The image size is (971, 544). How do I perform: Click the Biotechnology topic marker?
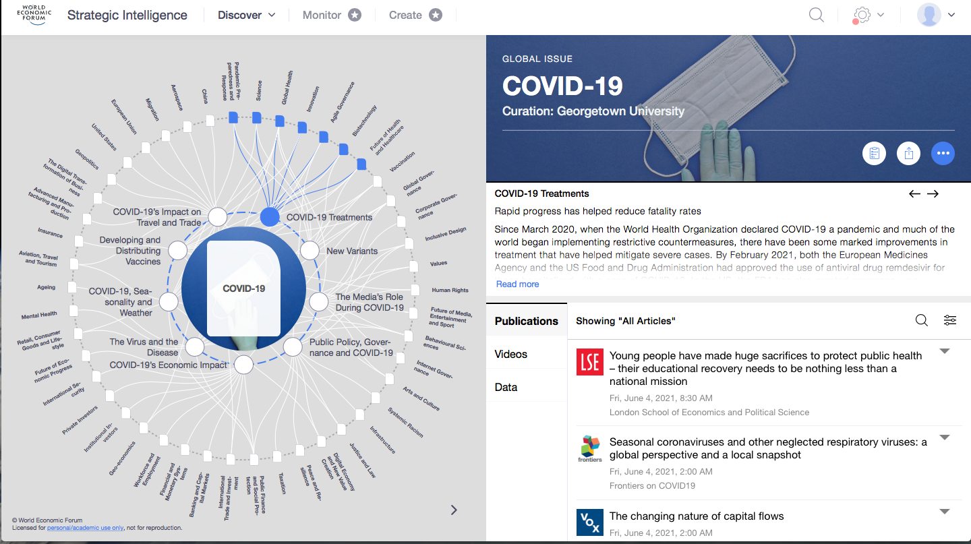coord(343,149)
